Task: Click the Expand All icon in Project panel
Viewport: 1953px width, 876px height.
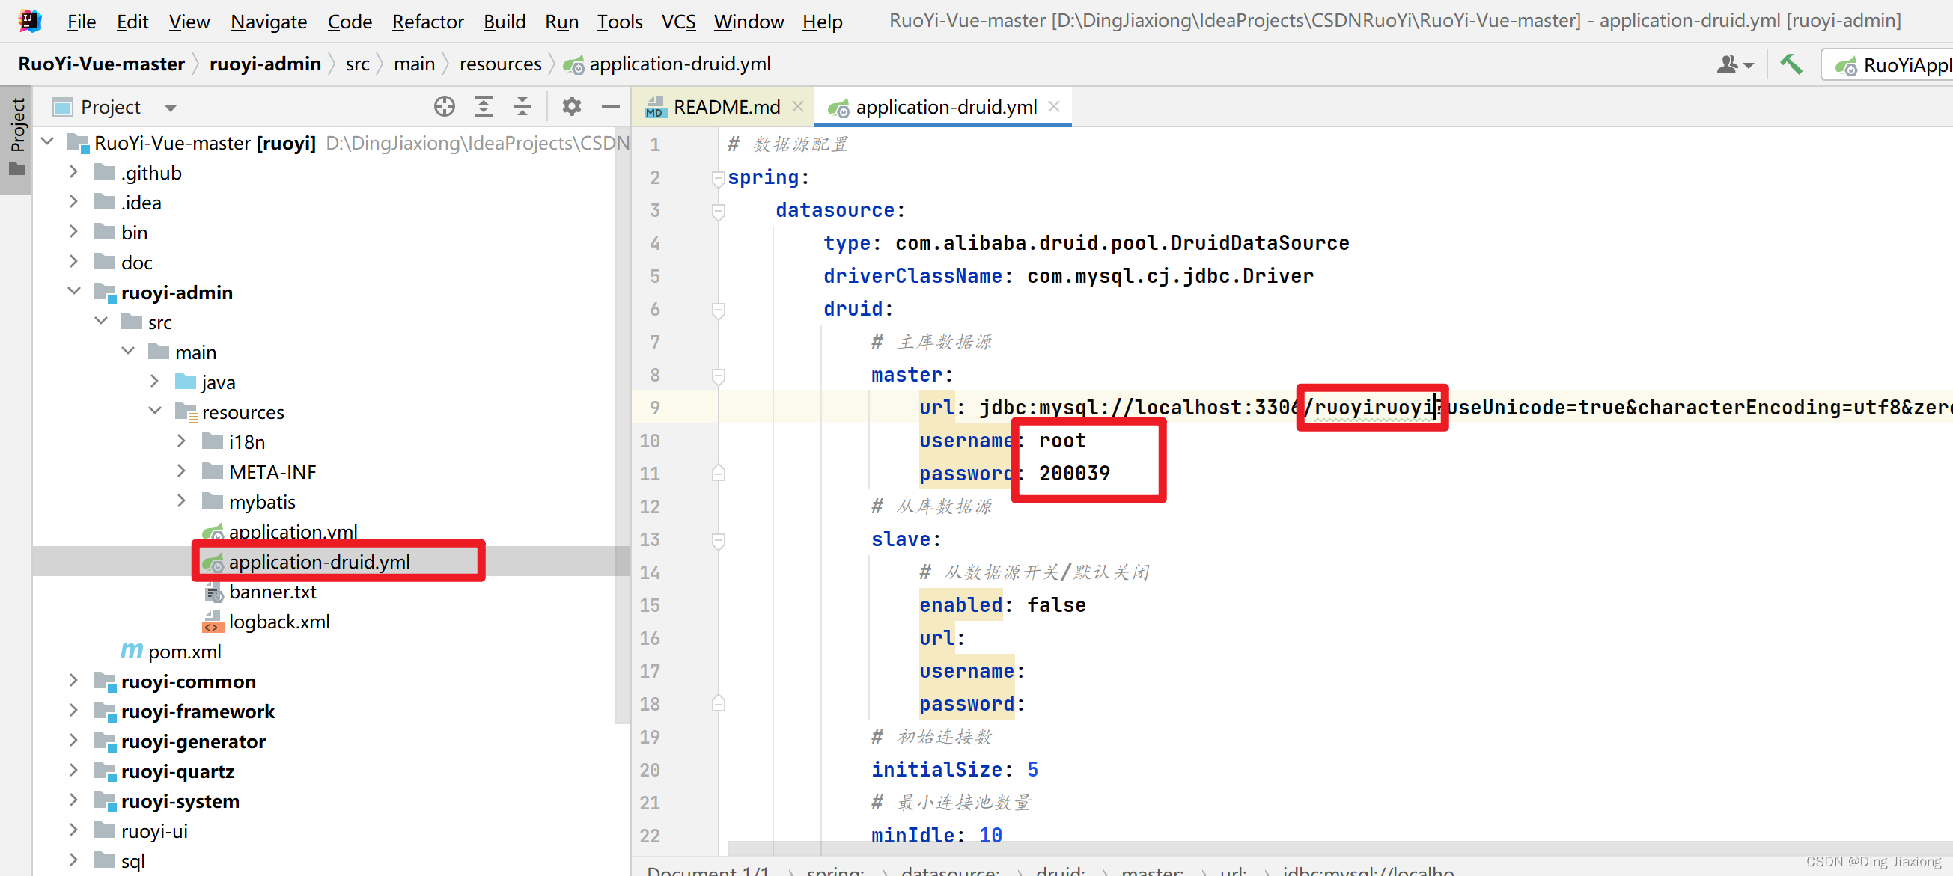Action: [x=483, y=107]
